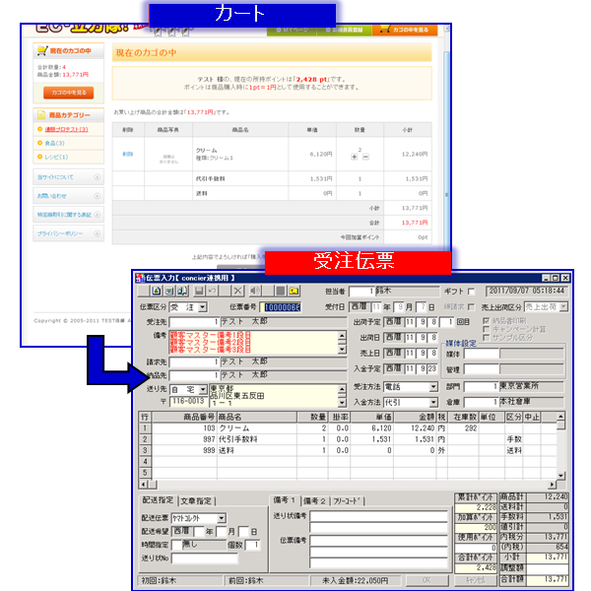Viewport: 591px width, 591px height.
Task: Click the OK button in slip window
Action: pyautogui.click(x=427, y=580)
